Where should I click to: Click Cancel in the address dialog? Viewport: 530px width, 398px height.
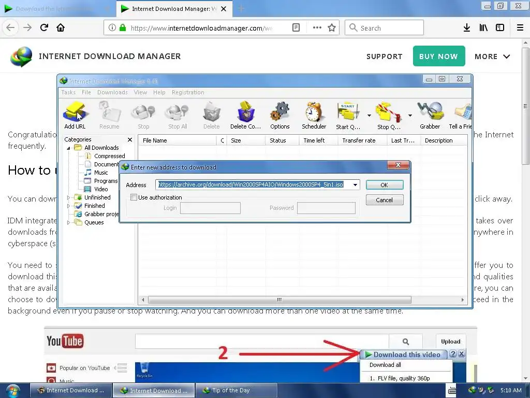(x=385, y=200)
